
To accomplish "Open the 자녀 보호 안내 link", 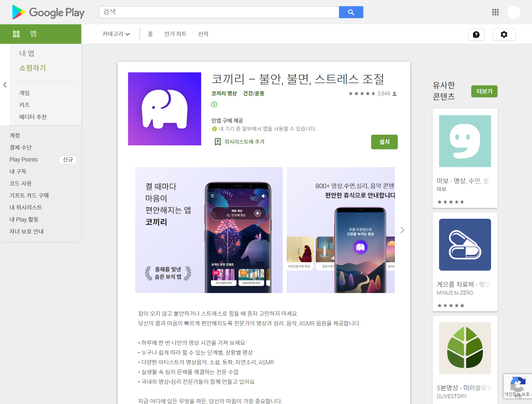I will pyautogui.click(x=26, y=231).
